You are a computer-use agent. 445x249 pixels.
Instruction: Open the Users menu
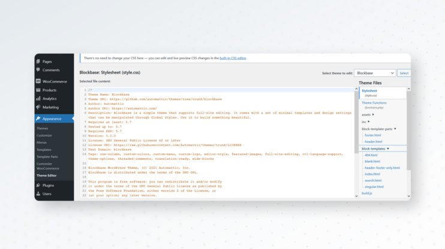pos(47,194)
